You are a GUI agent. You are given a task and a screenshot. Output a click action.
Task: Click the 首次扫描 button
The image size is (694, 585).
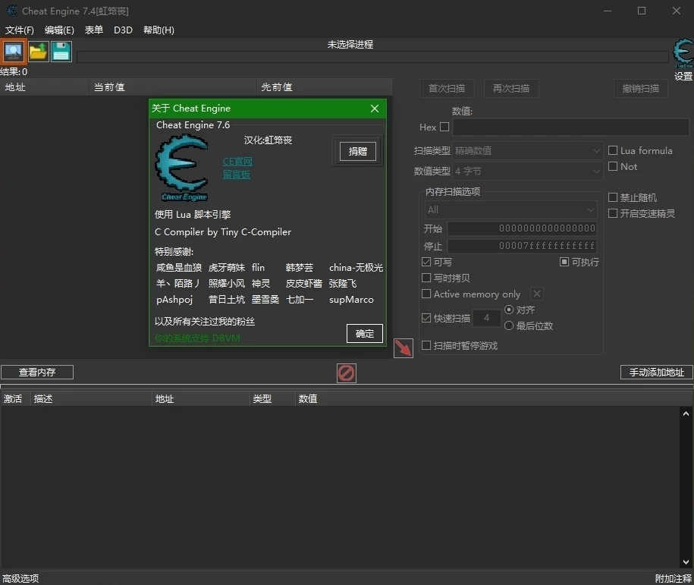447,89
